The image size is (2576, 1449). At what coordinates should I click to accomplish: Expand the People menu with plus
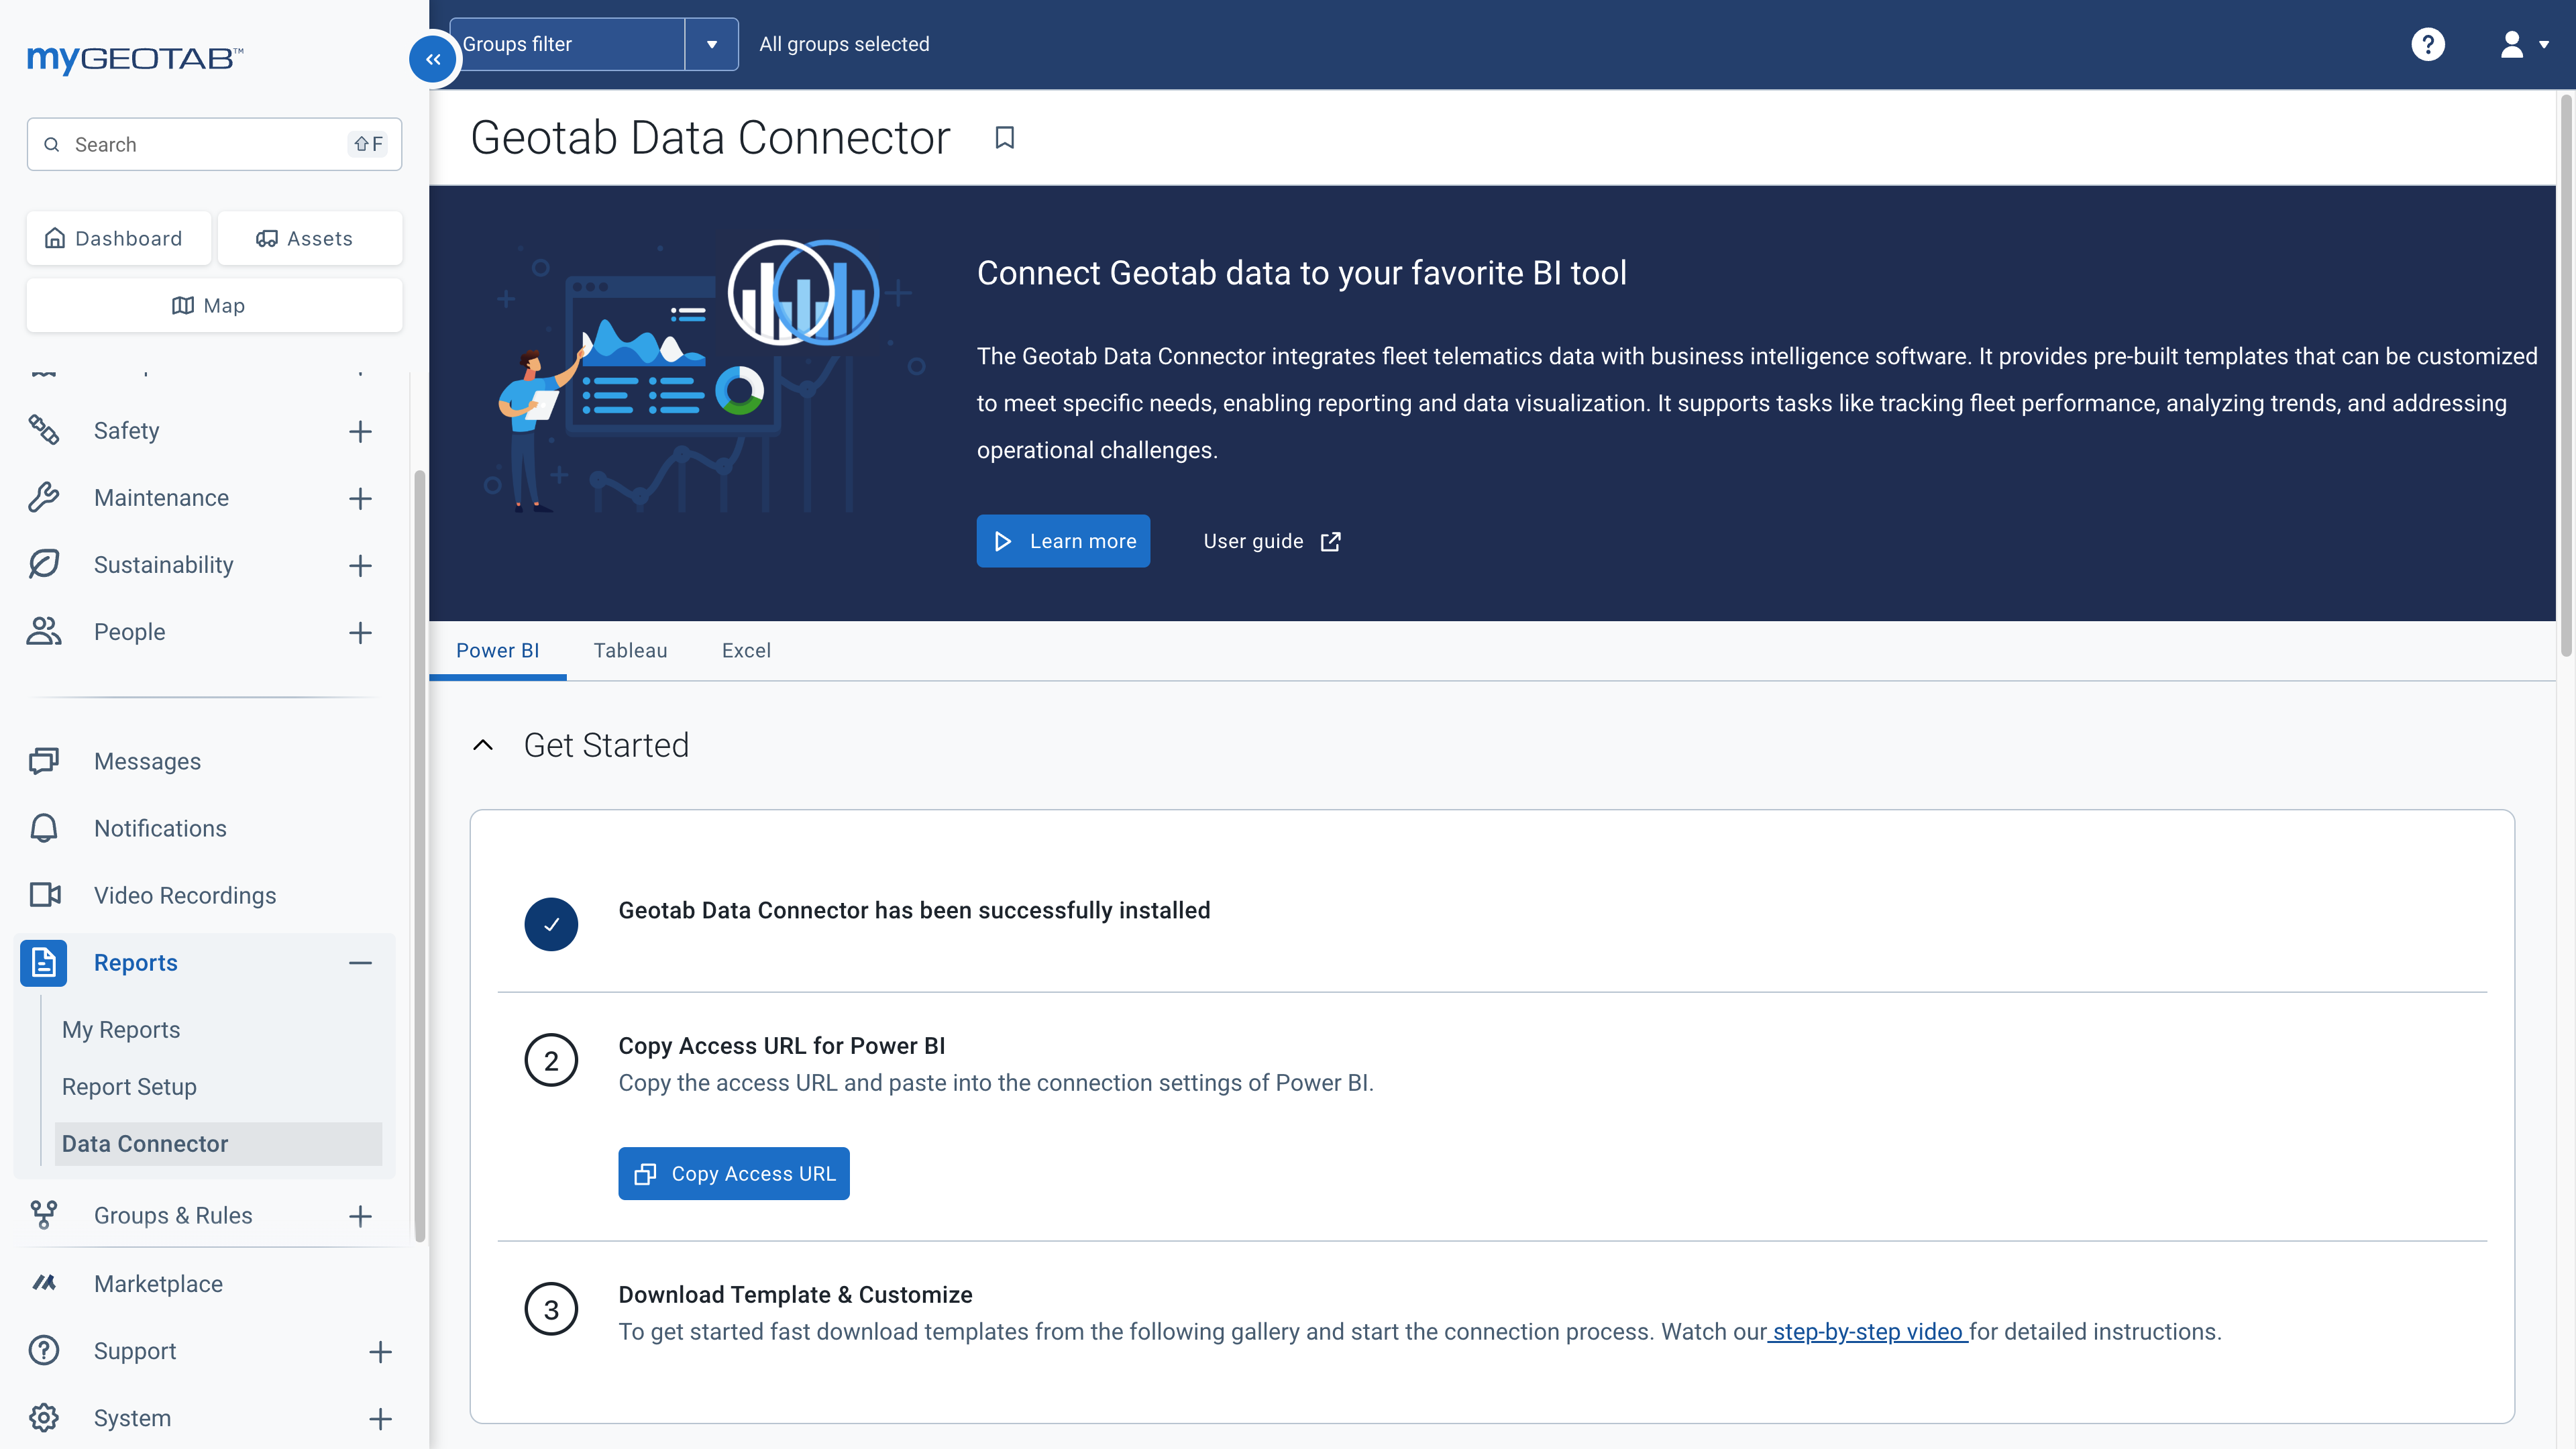[360, 632]
